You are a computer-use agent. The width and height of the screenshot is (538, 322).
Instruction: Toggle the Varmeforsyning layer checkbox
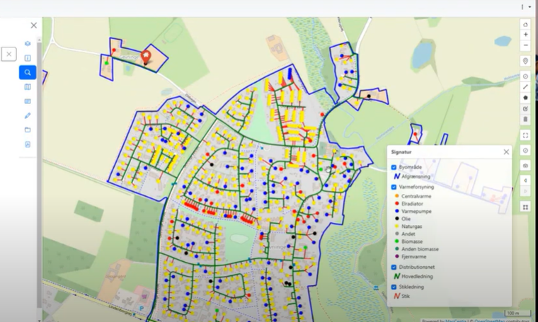point(394,187)
